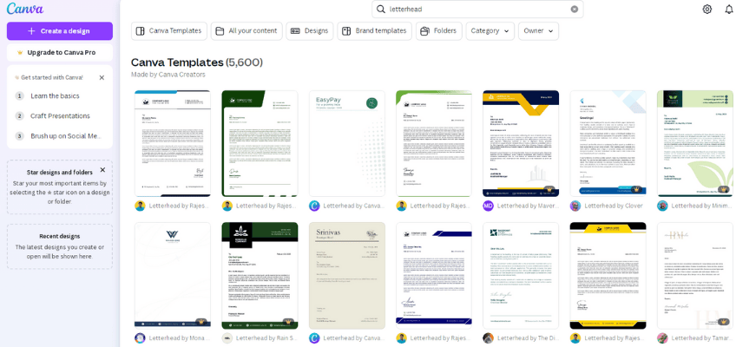Select the All your content filter
This screenshot has width=736, height=347.
(246, 31)
